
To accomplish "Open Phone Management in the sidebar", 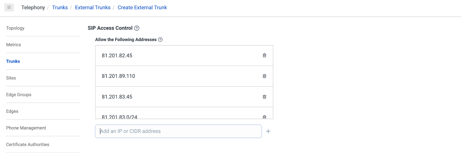I will coord(26,128).
